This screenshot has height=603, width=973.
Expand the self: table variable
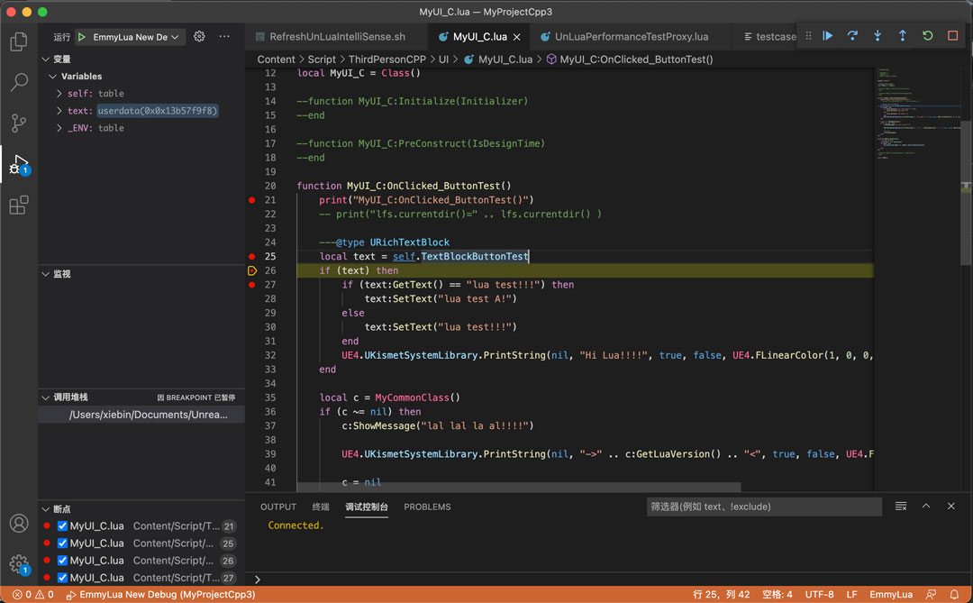click(59, 93)
